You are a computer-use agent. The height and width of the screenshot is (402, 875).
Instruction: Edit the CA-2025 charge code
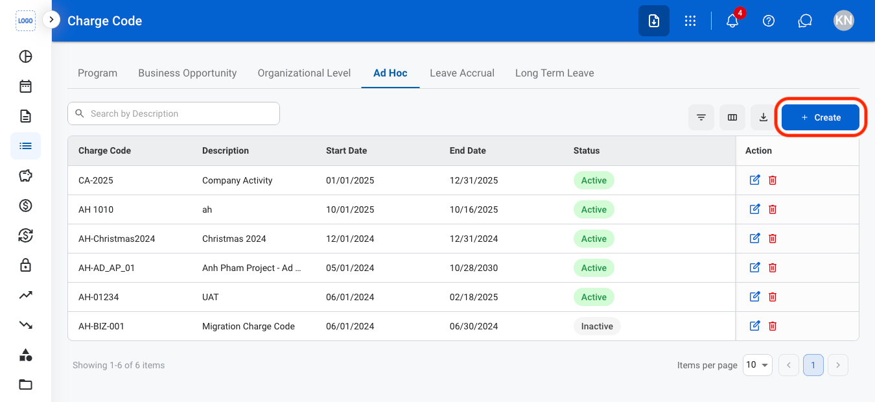[754, 180]
